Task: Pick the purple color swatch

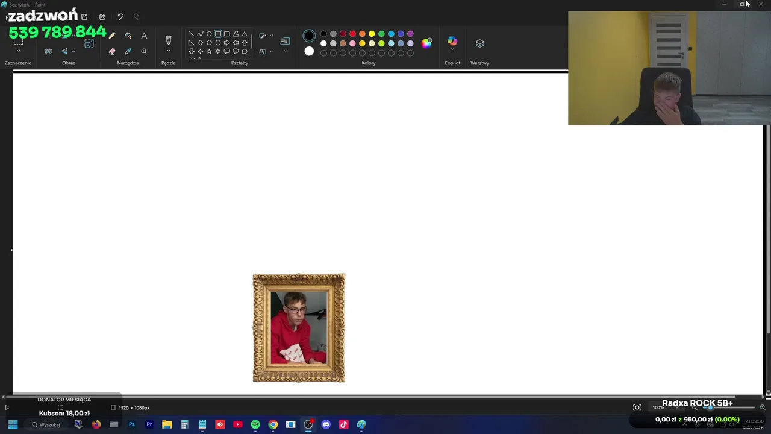Action: (410, 34)
